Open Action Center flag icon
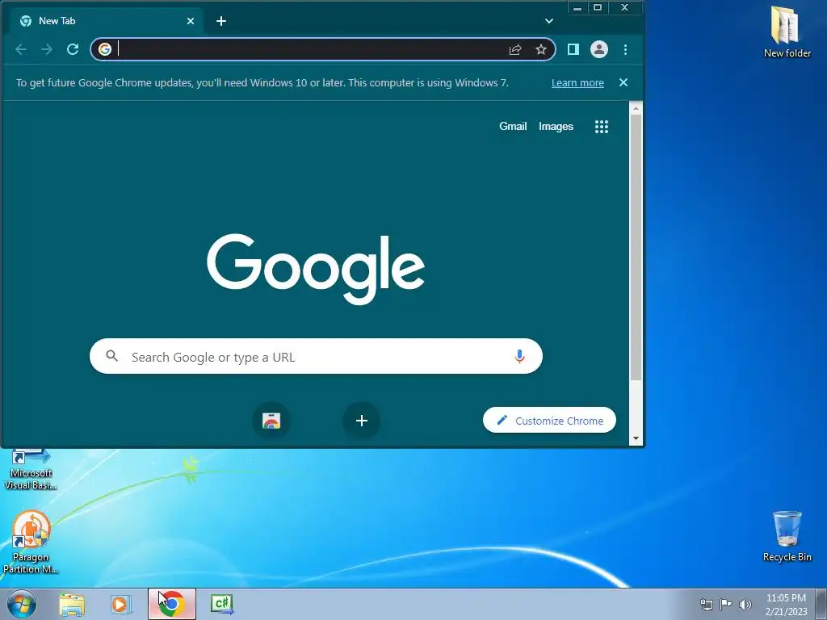Image resolution: width=827 pixels, height=620 pixels. click(726, 604)
